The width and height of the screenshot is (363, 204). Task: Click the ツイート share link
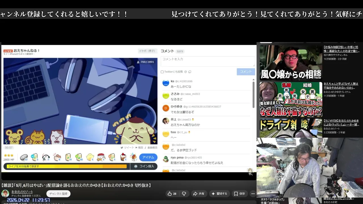[x=127, y=148]
